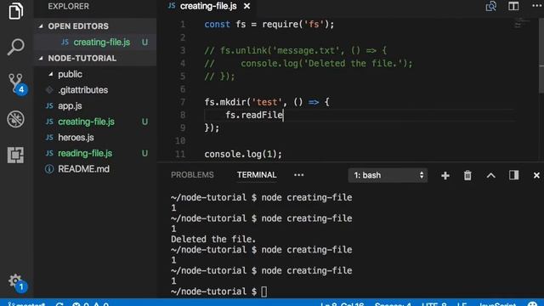Open creating-file.js in the NODE-TUTORIAL tree
Image resolution: width=544 pixels, height=306 pixels.
point(86,122)
